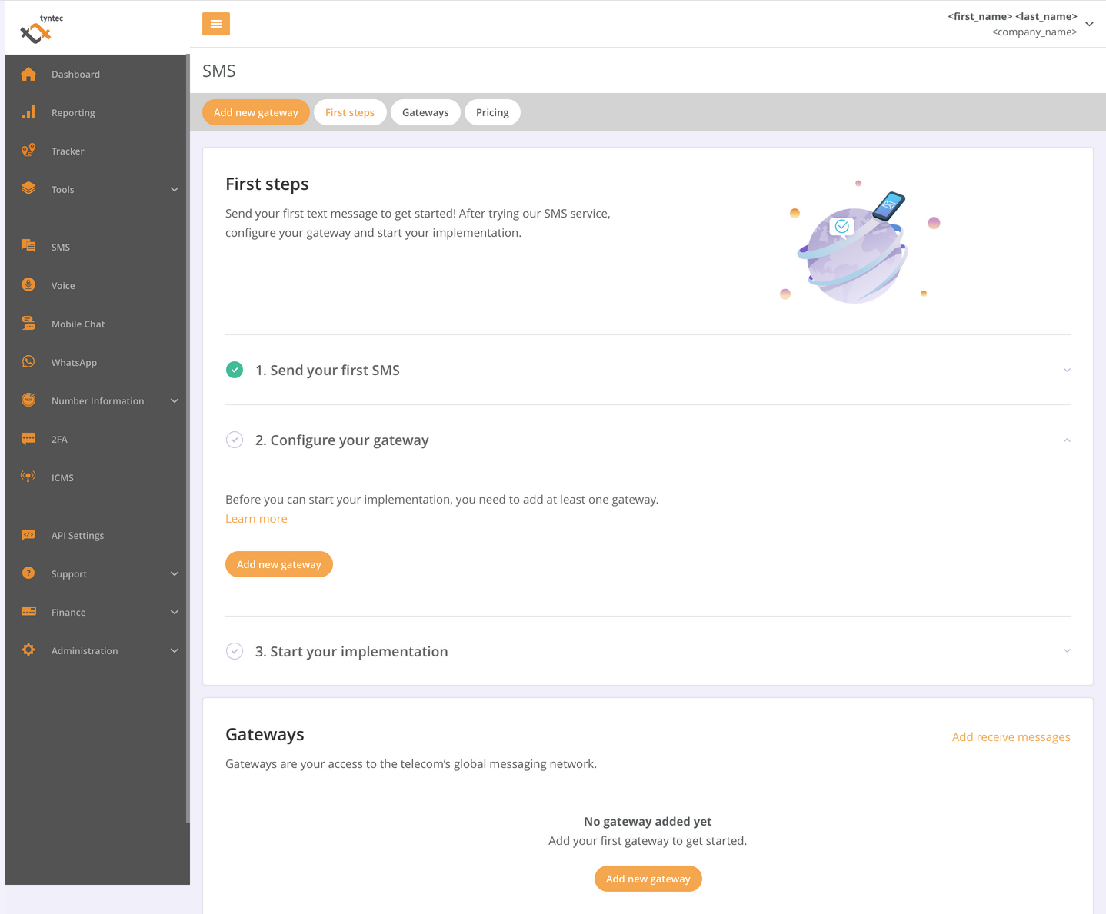Switch to the Pricing tab

492,112
